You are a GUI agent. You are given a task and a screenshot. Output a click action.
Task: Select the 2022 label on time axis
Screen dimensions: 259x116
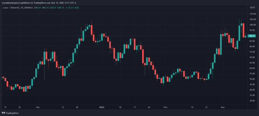click(101, 107)
